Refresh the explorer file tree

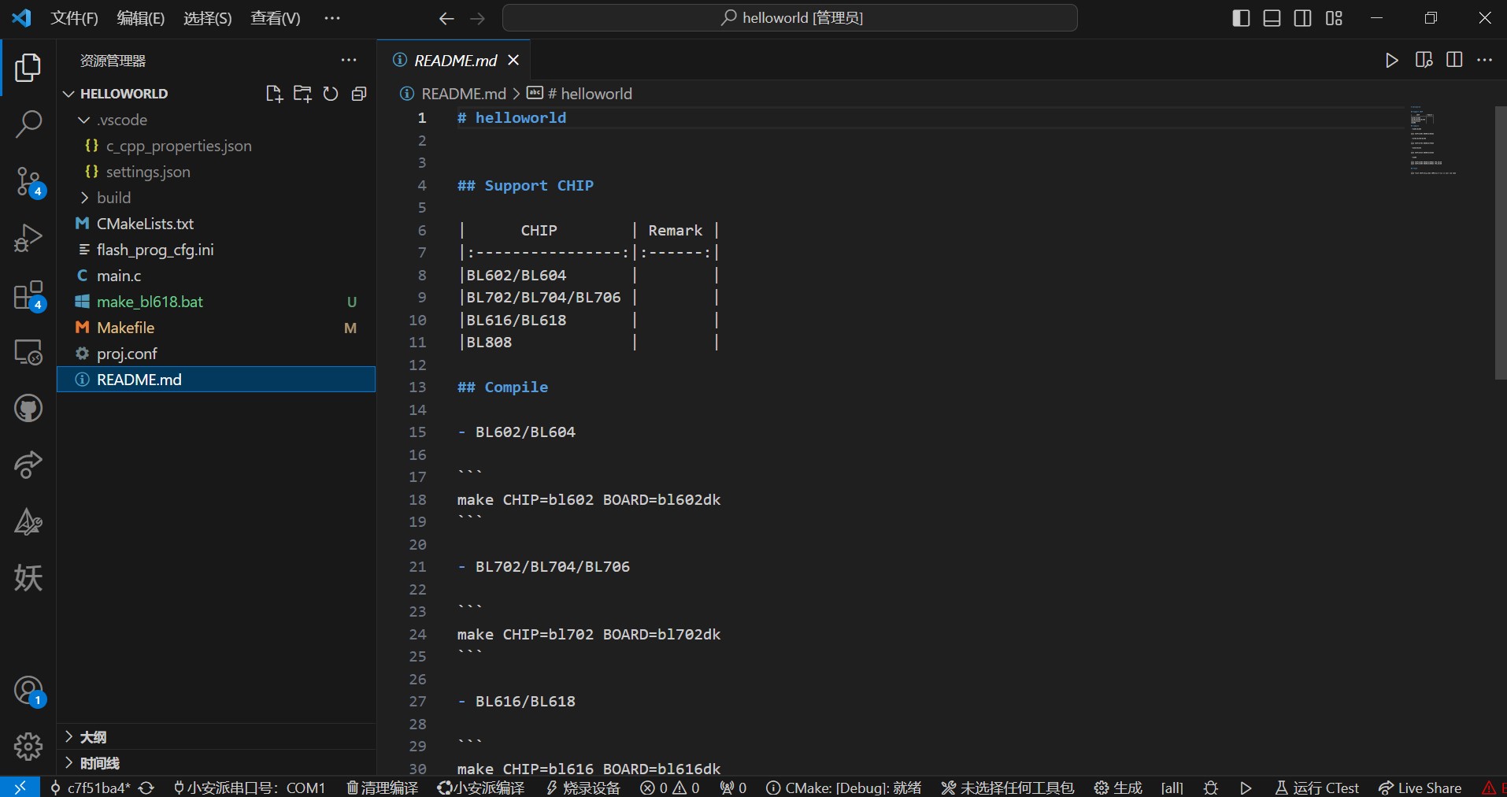tap(331, 94)
